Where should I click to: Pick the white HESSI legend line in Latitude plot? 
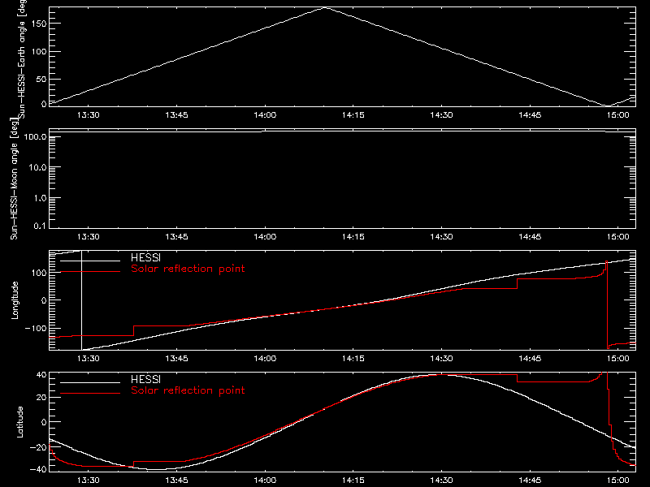point(90,382)
